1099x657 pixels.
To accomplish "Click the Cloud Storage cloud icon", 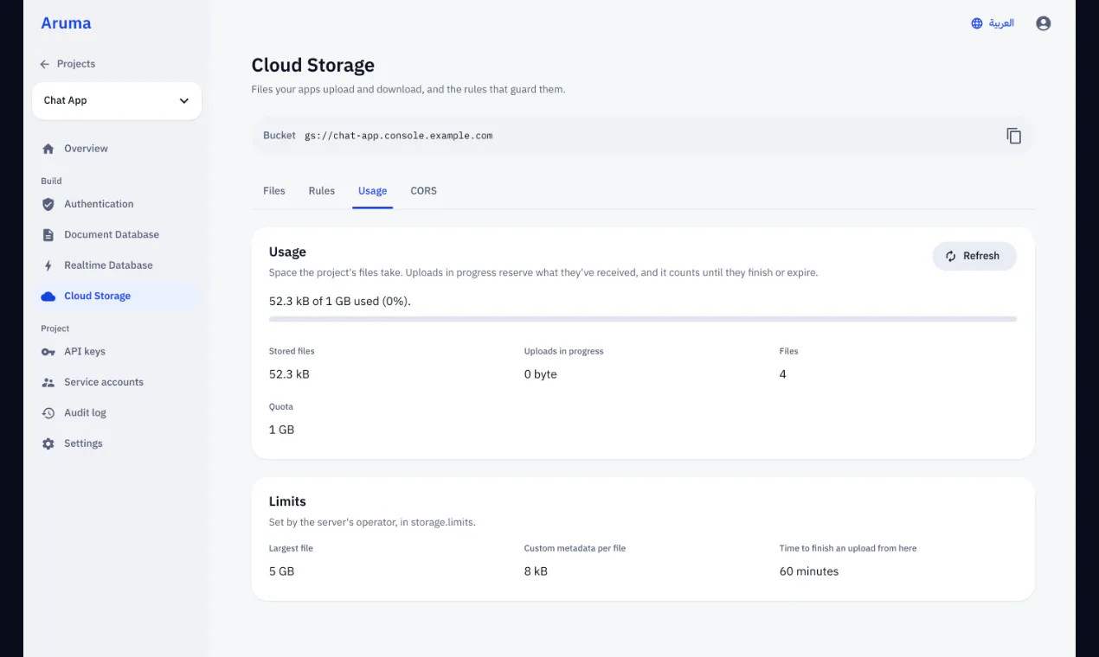I will (x=48, y=296).
